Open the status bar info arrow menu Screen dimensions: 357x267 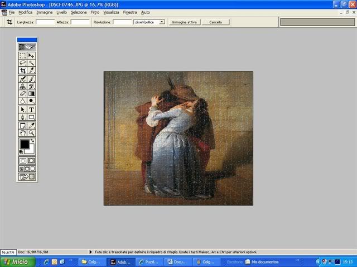point(90,252)
